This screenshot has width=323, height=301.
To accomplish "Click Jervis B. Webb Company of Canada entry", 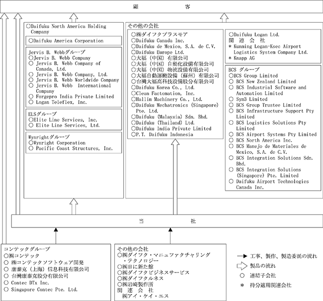I will tap(65, 66).
